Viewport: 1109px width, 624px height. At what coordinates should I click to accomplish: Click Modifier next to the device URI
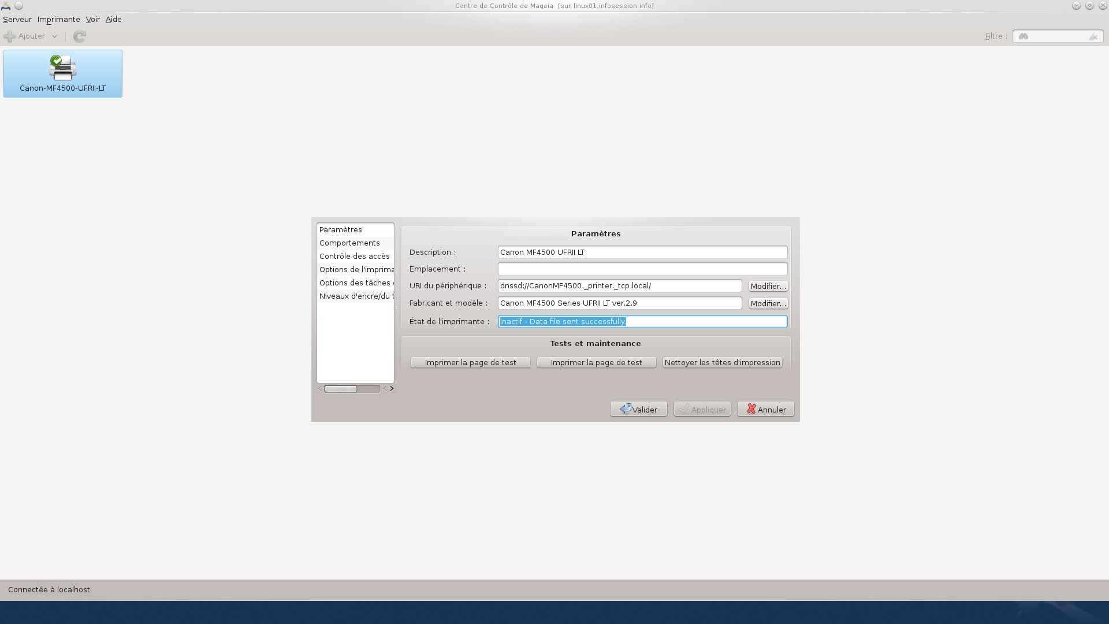[768, 286]
